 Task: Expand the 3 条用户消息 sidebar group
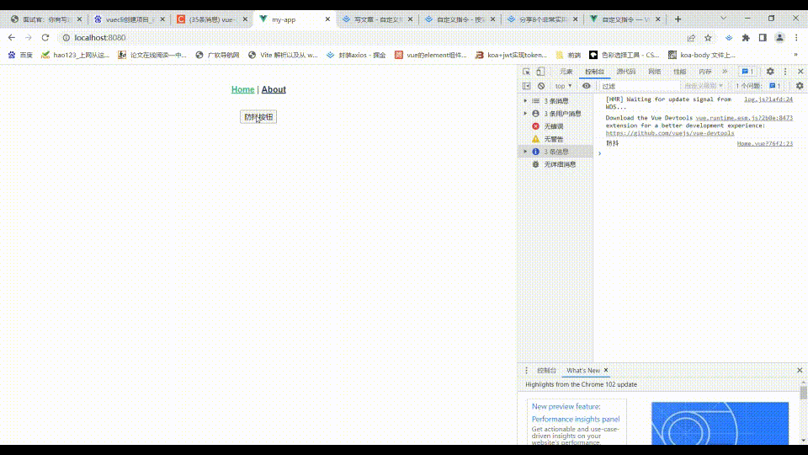(525, 114)
